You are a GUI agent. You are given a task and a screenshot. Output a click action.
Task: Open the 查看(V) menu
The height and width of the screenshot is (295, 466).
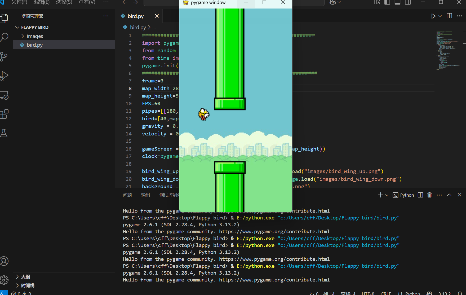pyautogui.click(x=87, y=2)
